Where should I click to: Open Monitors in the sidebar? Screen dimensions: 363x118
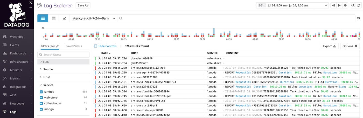pos(16,70)
